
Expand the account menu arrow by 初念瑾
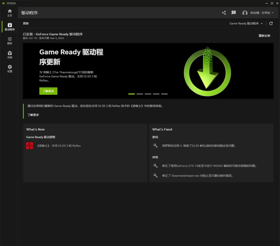pos(273,13)
